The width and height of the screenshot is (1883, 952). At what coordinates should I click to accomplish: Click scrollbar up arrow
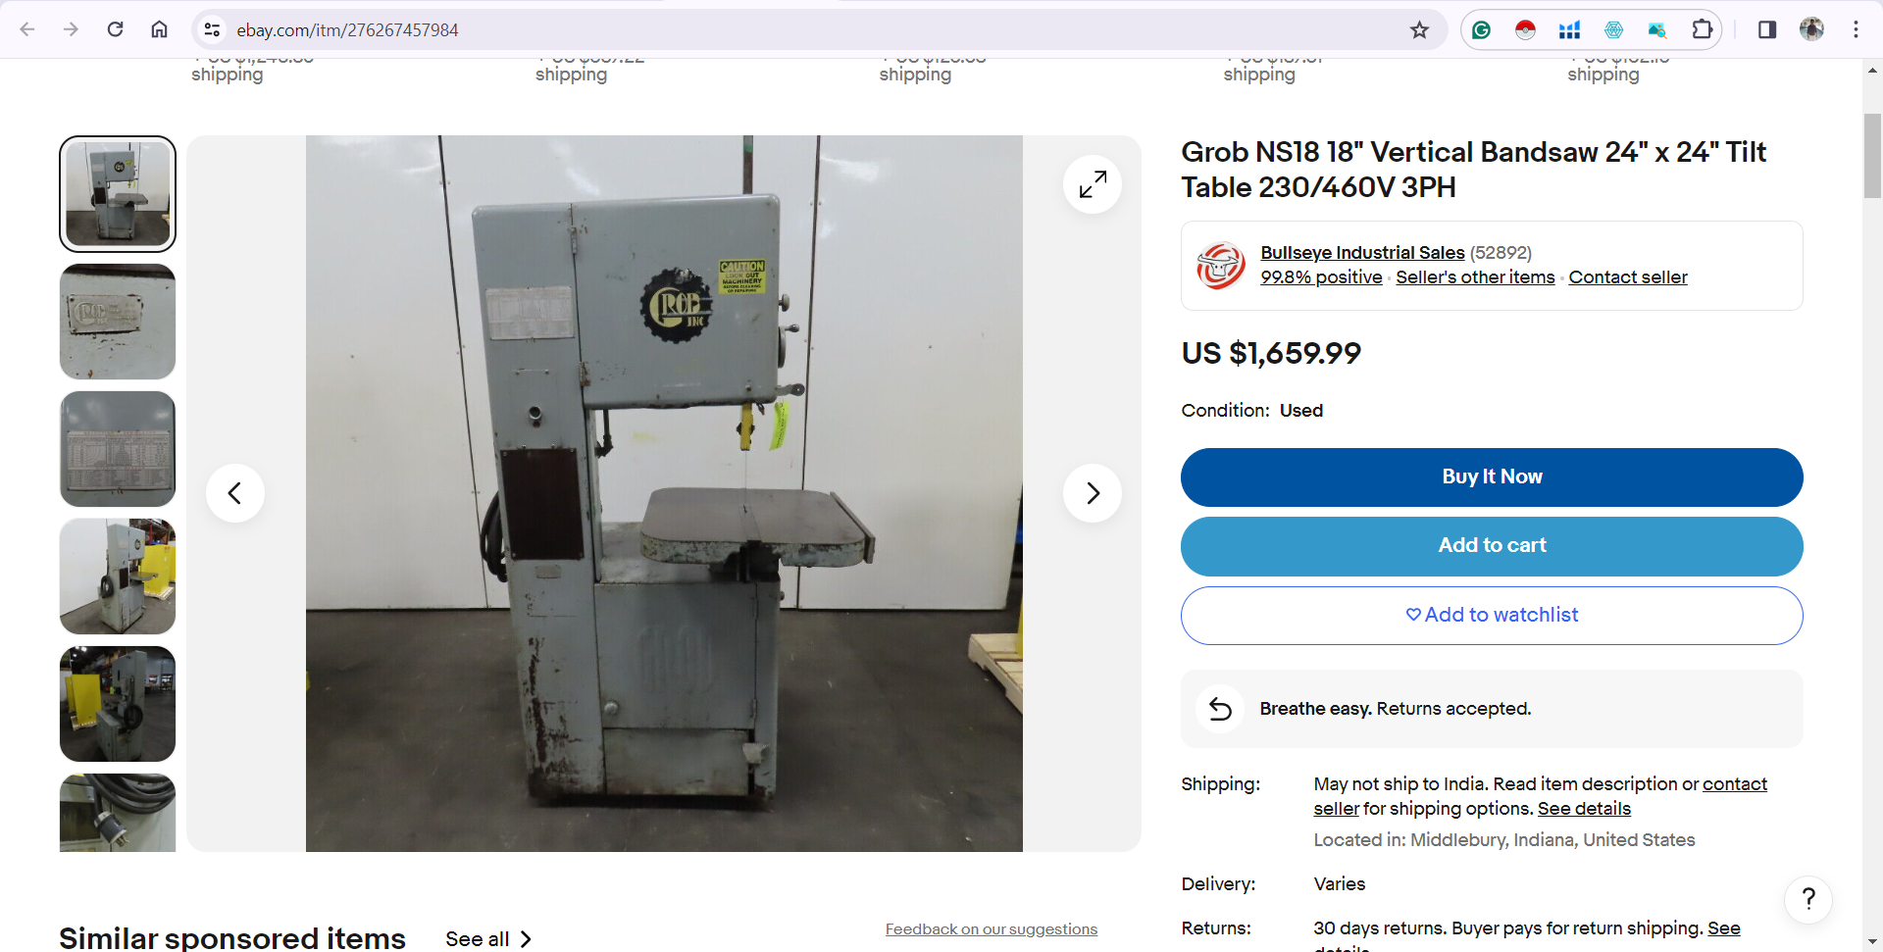(1872, 71)
